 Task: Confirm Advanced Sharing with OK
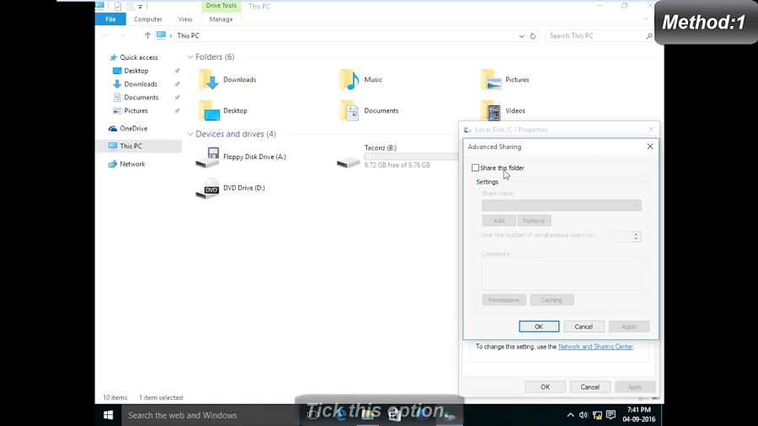(538, 327)
